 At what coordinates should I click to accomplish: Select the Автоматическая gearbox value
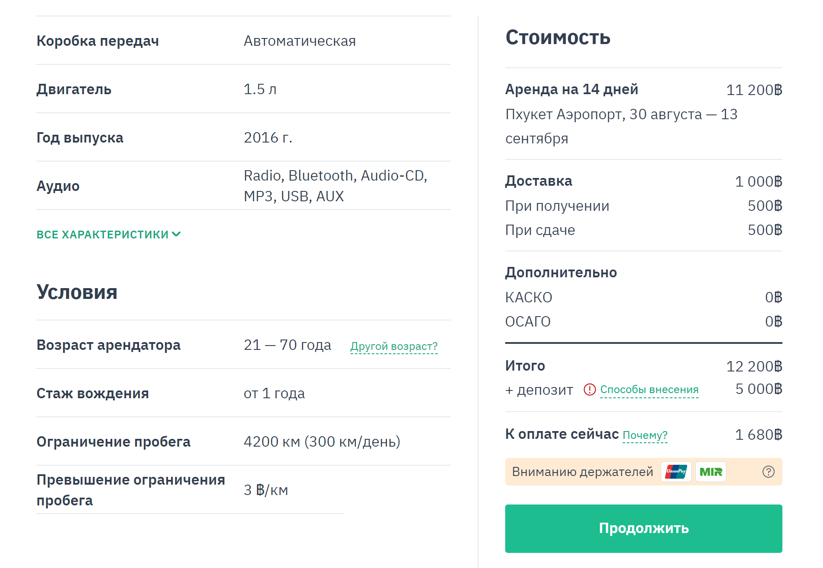[300, 41]
